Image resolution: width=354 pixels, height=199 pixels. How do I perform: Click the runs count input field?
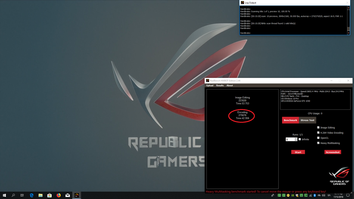point(290,139)
